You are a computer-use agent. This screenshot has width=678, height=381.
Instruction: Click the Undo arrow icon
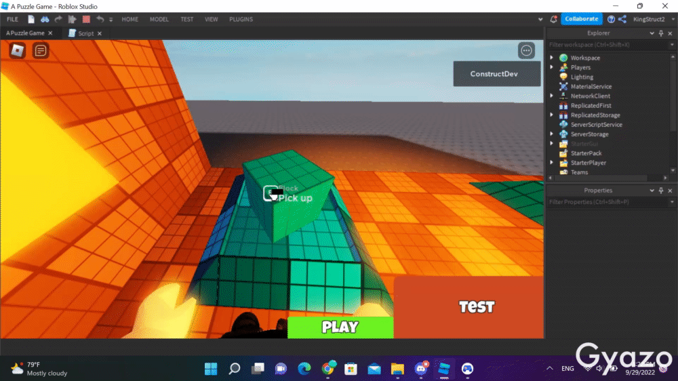pyautogui.click(x=100, y=19)
